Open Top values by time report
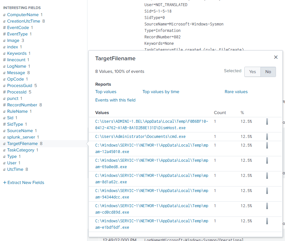 [161, 92]
